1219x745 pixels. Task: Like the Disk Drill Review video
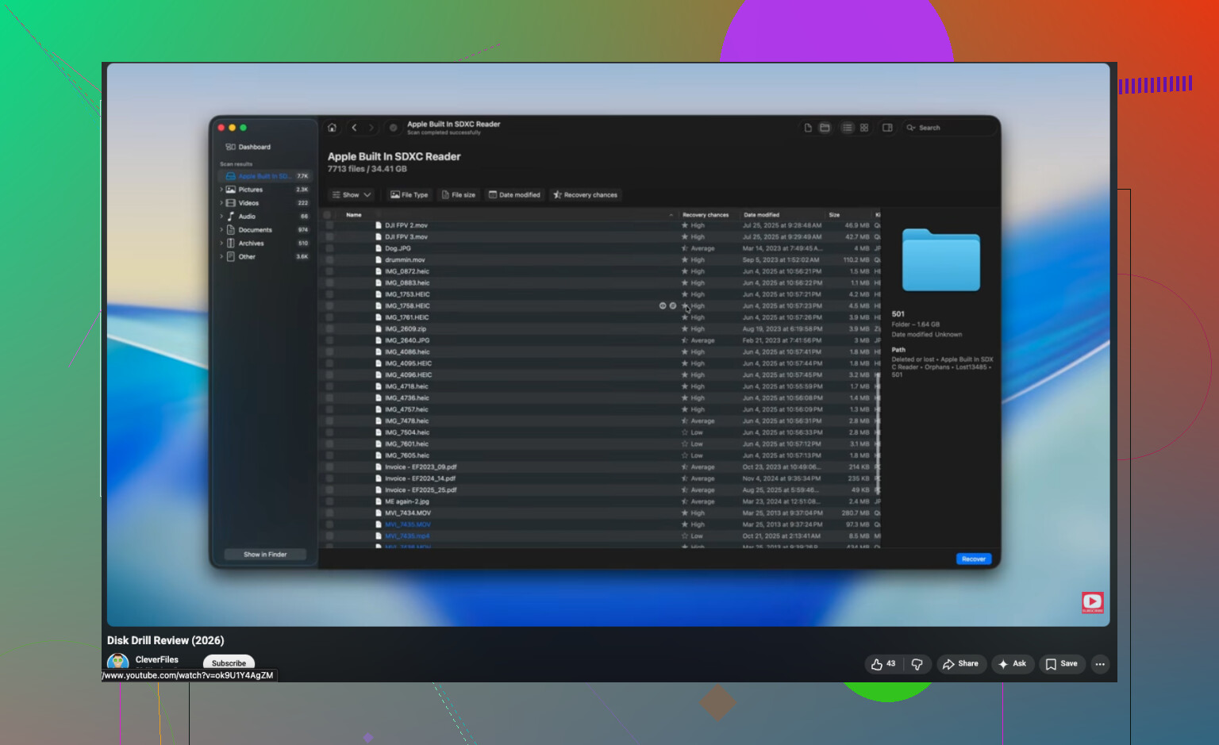pos(883,664)
